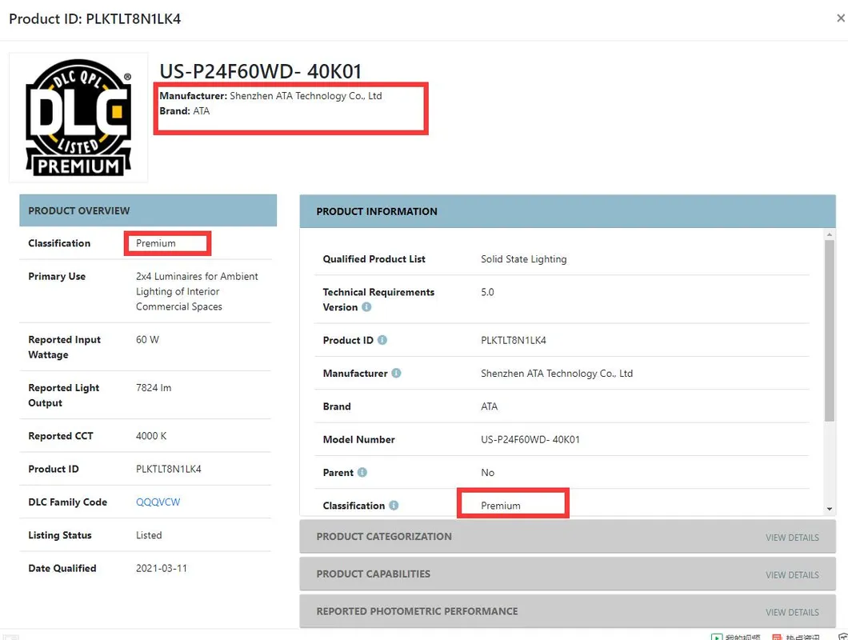848x640 pixels.
Task: Expand the Product Capabilities section
Action: pyautogui.click(x=374, y=574)
